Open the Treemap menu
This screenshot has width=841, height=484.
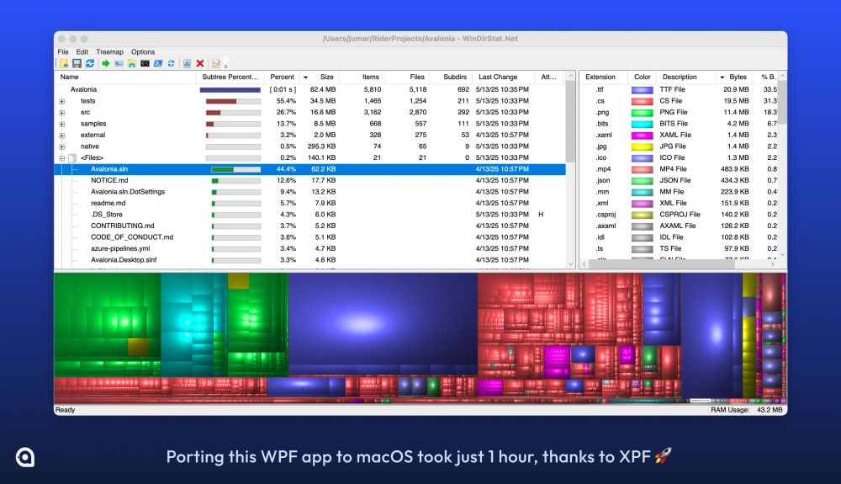(x=109, y=52)
